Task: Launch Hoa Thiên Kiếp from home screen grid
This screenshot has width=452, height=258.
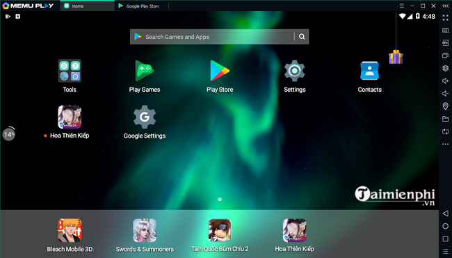Action: [70, 117]
